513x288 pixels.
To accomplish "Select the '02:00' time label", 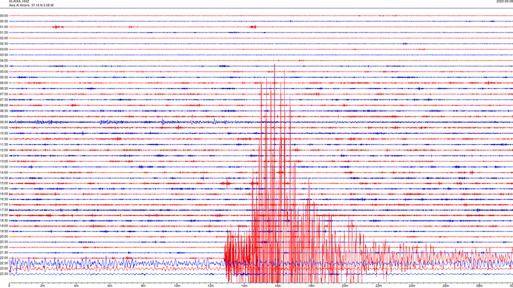I will point(4,38).
